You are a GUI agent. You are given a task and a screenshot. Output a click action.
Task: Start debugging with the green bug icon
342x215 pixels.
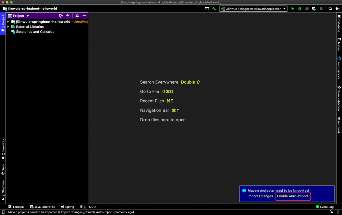(300, 9)
